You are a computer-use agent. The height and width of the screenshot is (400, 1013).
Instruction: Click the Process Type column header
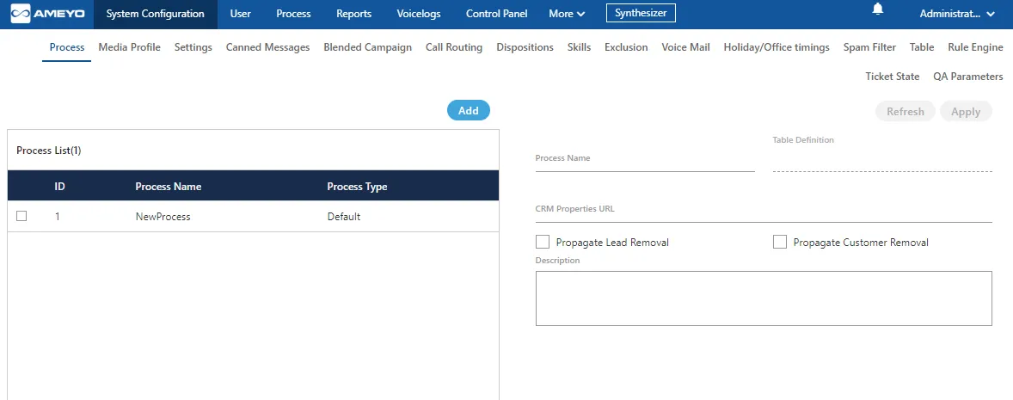[x=357, y=186]
